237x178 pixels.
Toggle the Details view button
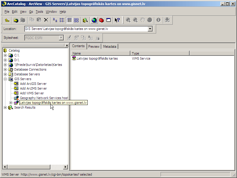pyautogui.click(x=69, y=20)
